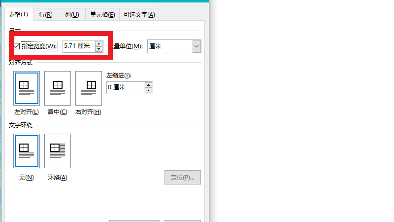Choose the wrap around (环绕) icon

[x=58, y=151]
